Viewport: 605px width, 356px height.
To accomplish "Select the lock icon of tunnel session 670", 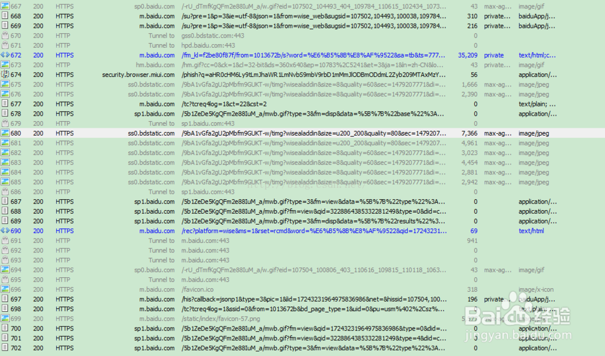I will point(5,36).
